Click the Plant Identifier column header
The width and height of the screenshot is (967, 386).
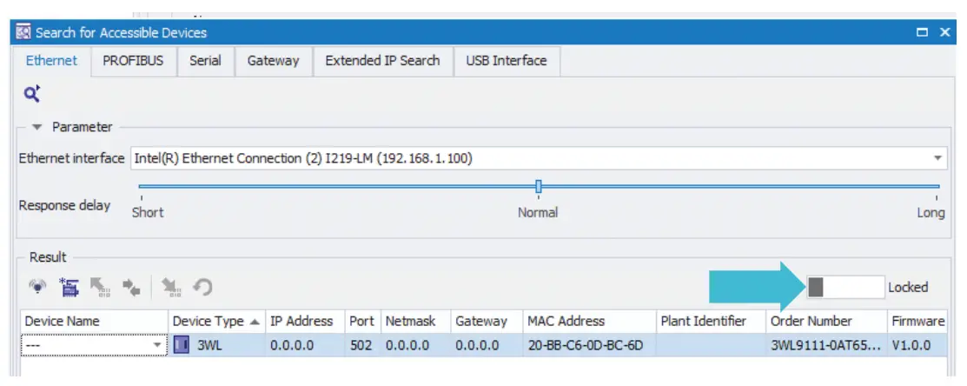(x=711, y=322)
